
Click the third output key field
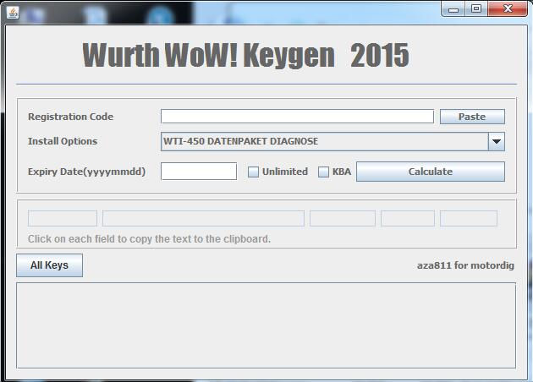(343, 218)
